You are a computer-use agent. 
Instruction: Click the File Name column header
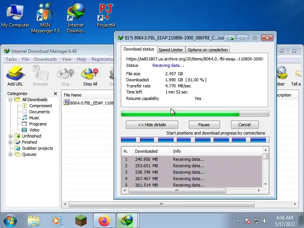(x=73, y=95)
